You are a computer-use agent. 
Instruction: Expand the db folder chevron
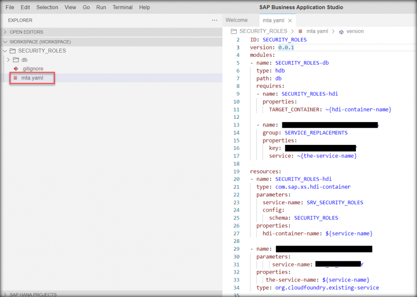[x=9, y=60]
